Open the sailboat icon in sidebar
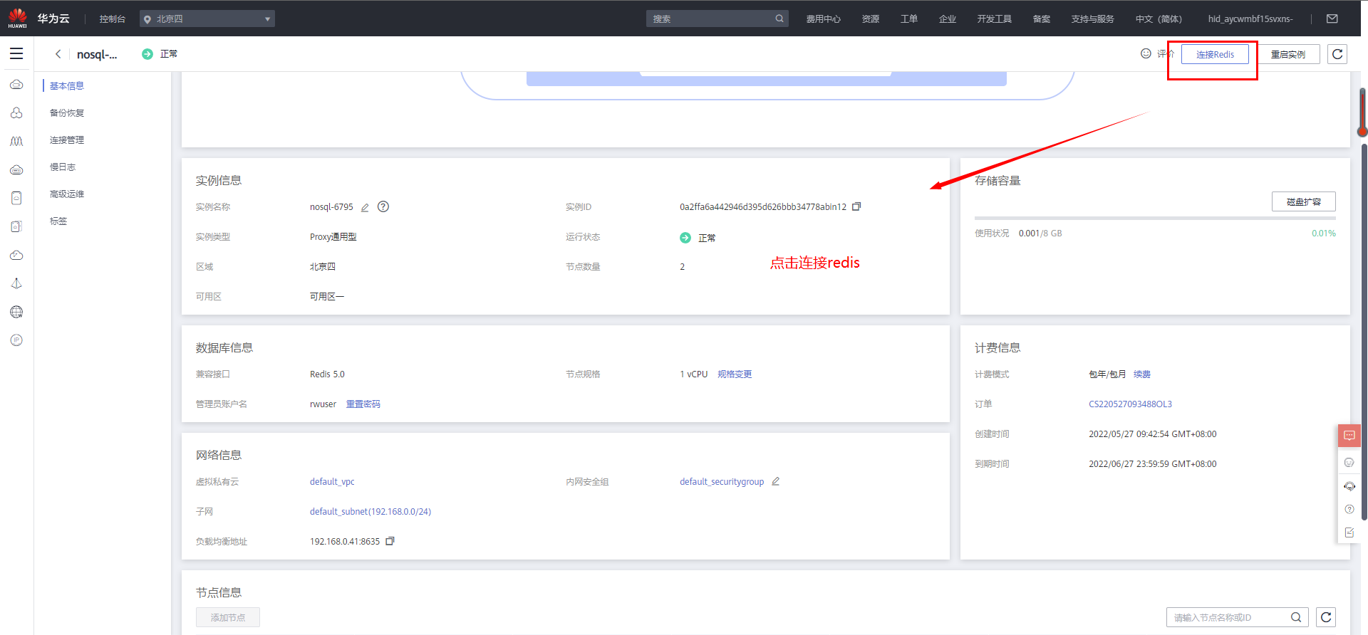Screen dimensions: 1368x635 click(x=16, y=283)
